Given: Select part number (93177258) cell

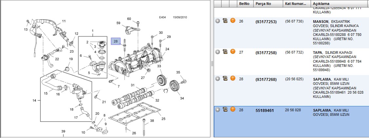Looking at the screenshot, I should point(266,53).
